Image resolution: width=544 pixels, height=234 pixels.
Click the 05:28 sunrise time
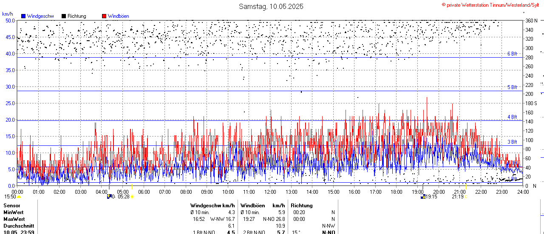(x=124, y=197)
